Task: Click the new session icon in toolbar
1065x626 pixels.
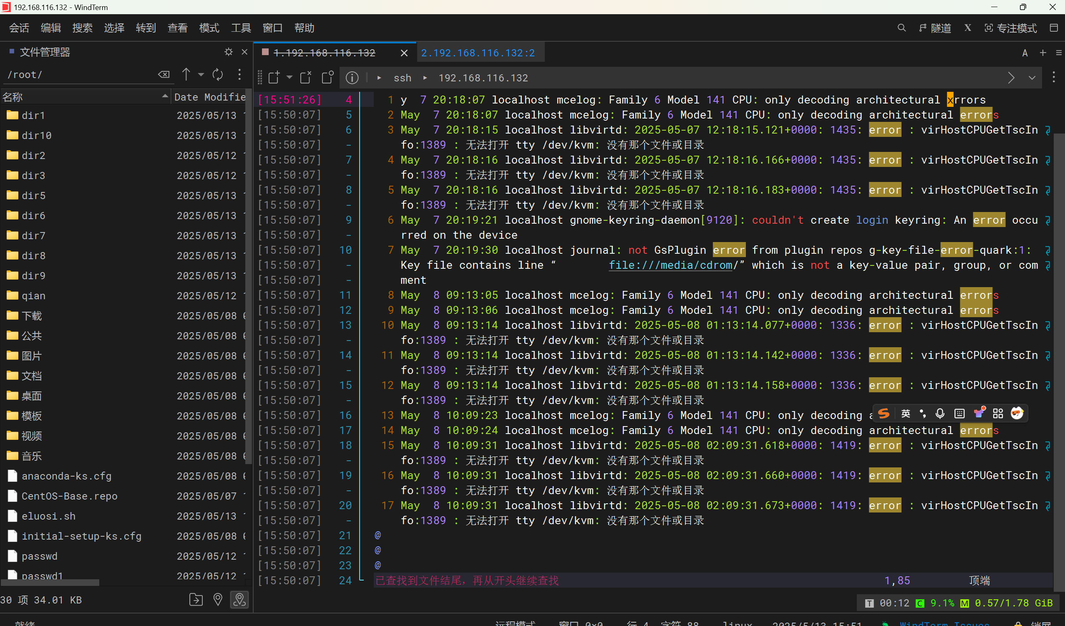Action: click(x=274, y=78)
